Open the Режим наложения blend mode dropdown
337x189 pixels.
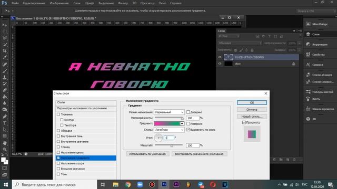tap(169, 112)
